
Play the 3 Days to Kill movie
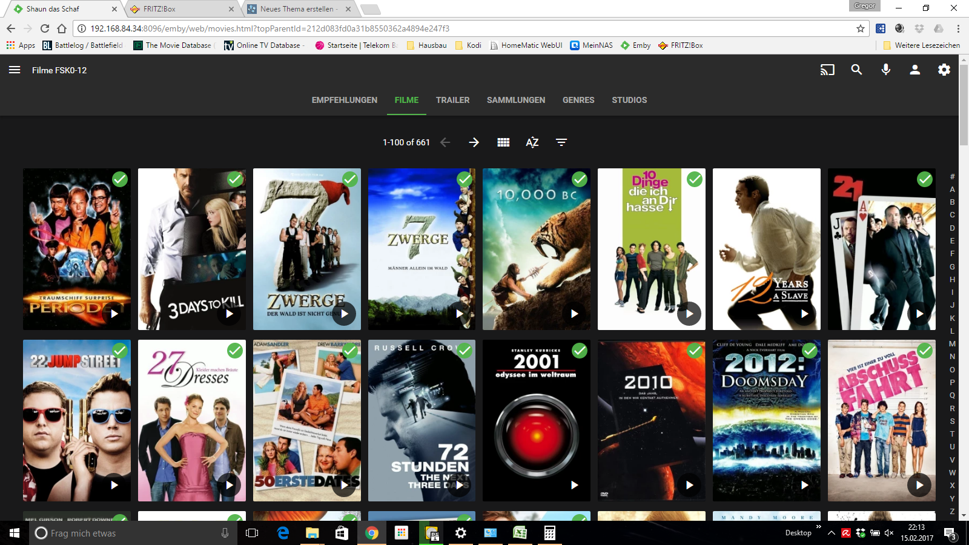(229, 314)
